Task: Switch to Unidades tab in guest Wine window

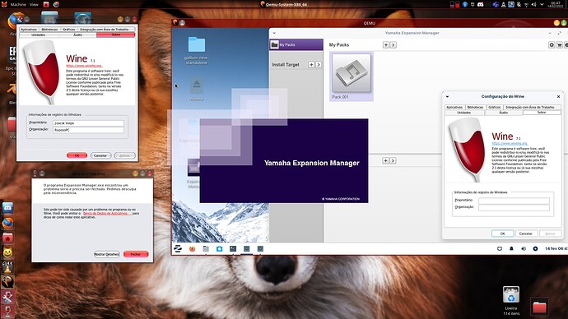Action: (463, 113)
